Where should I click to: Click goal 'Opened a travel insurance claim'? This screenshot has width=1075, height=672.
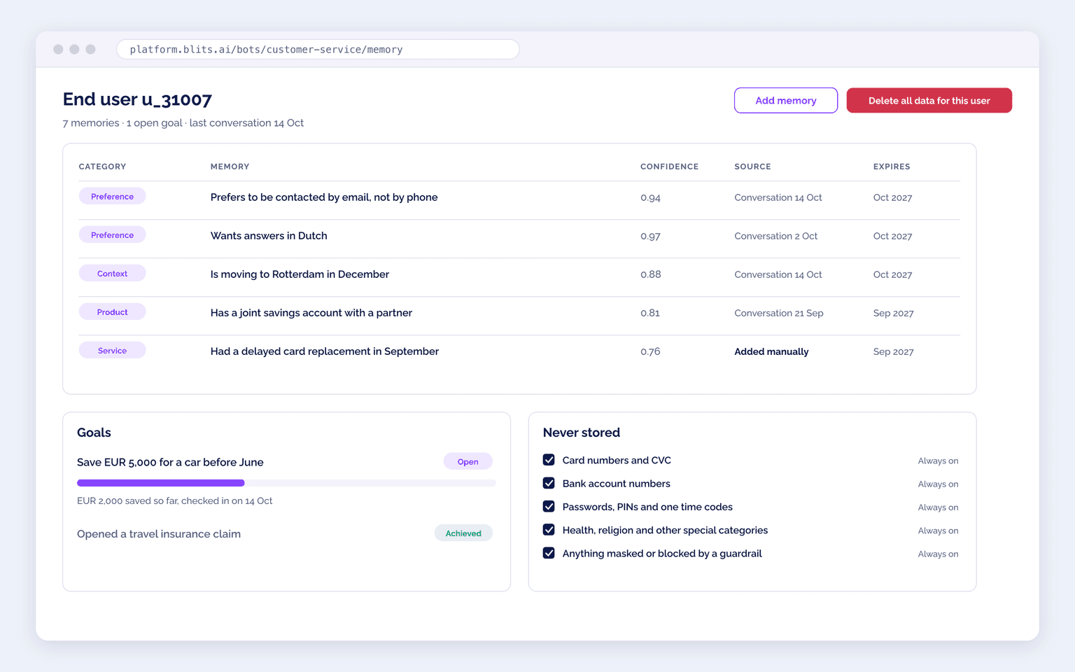(159, 533)
